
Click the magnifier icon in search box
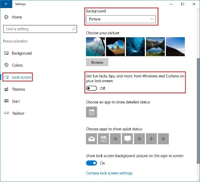(x=74, y=29)
